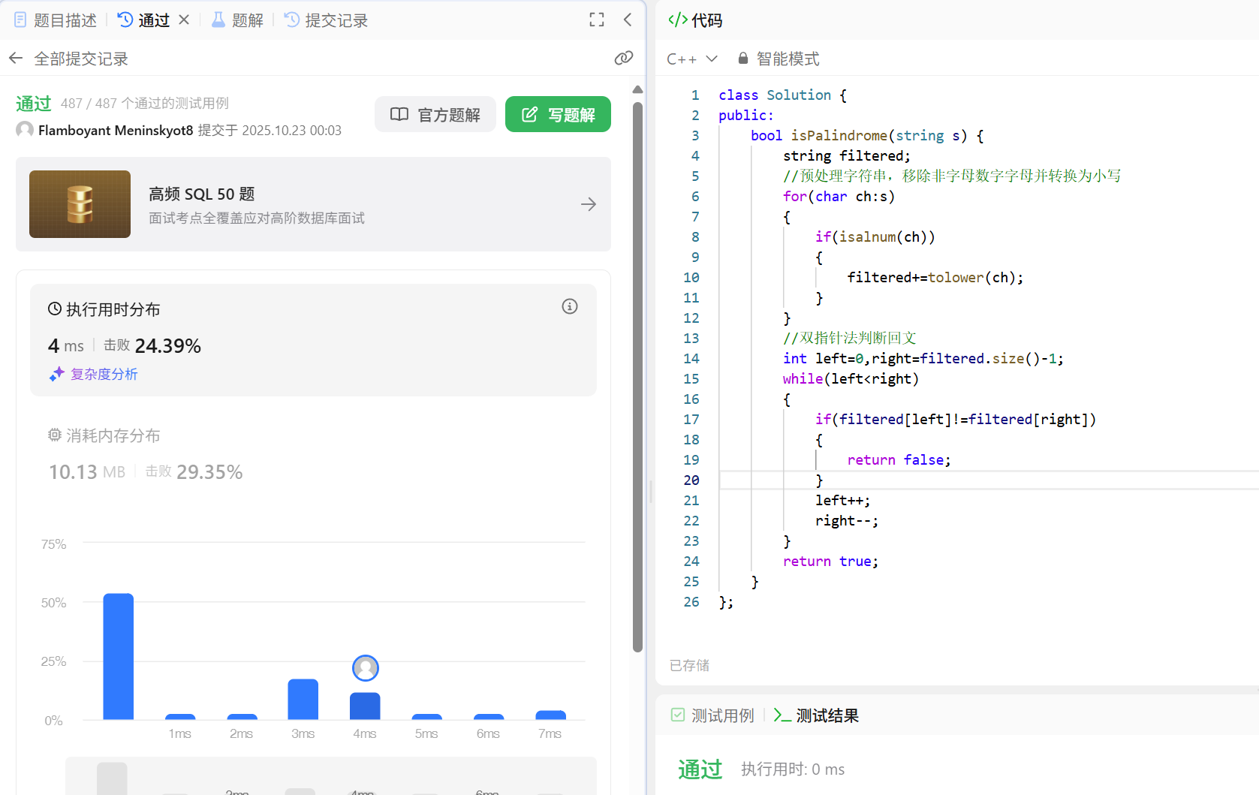Toggle 智能模式 smart mode

tap(779, 59)
